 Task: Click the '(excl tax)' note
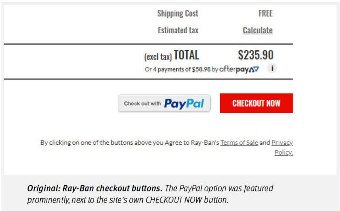158,57
